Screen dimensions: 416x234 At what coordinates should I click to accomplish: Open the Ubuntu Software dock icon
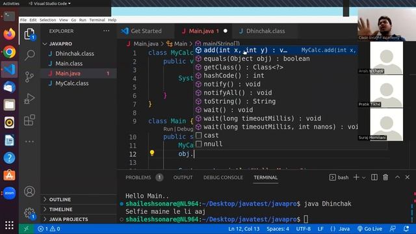point(9,175)
